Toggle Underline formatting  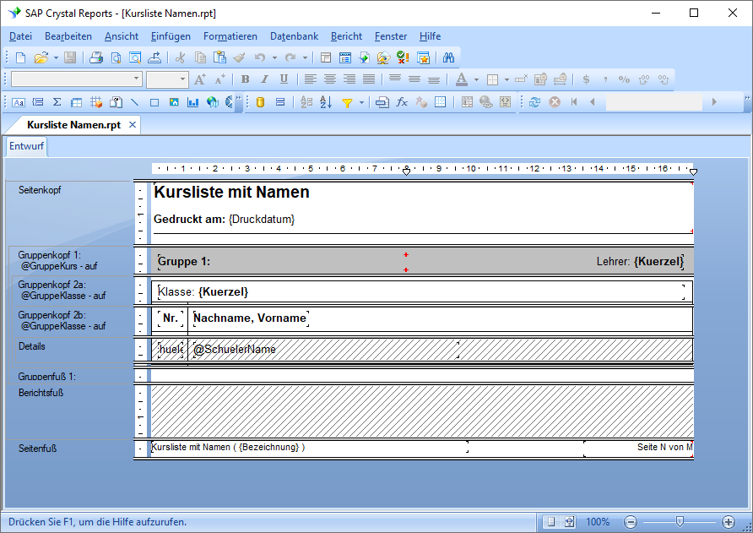pyautogui.click(x=284, y=79)
